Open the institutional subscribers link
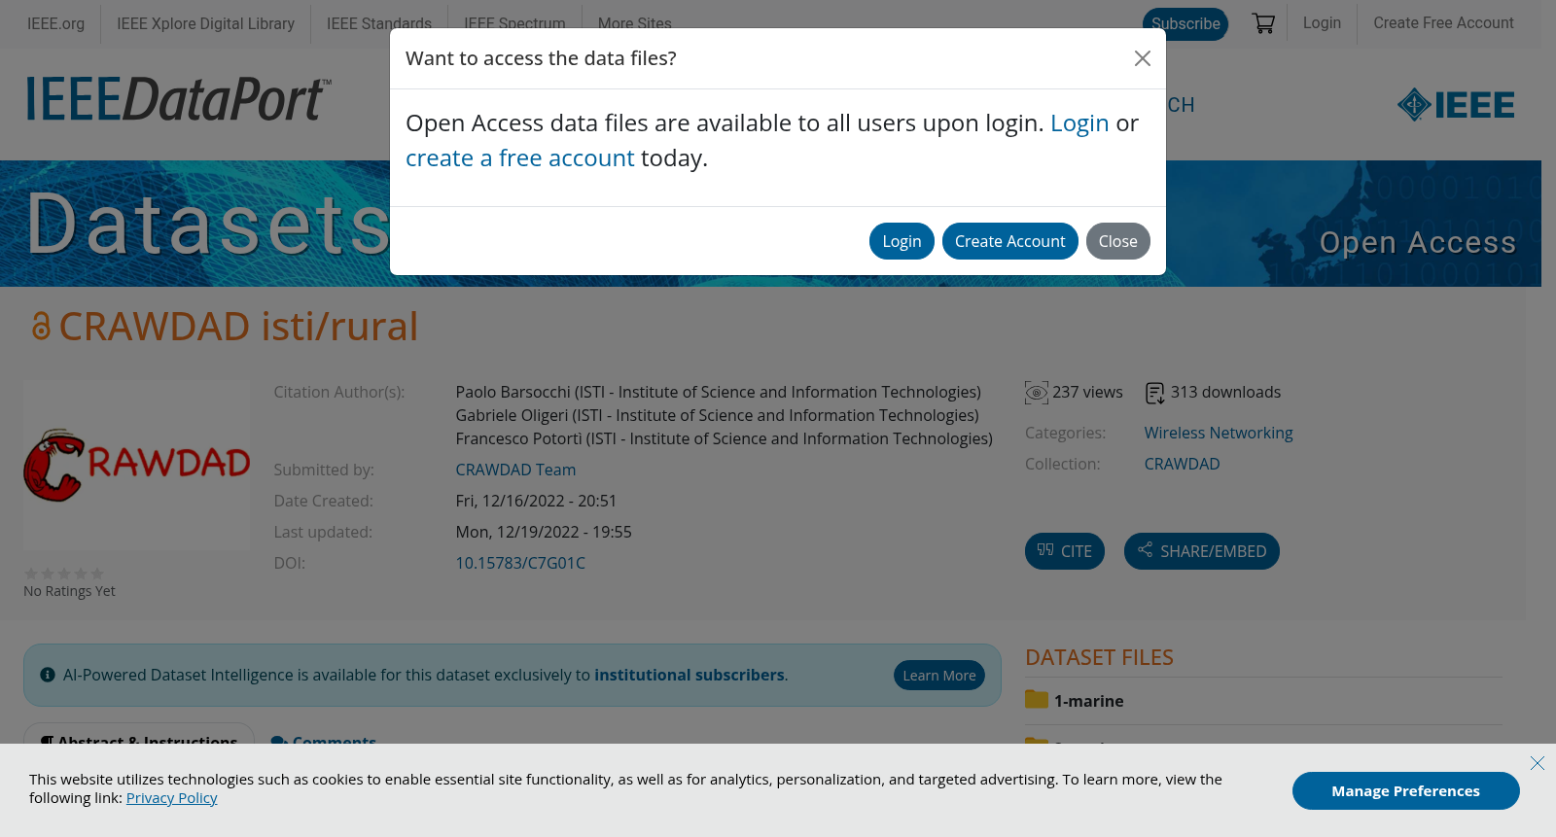This screenshot has height=837, width=1556. point(690,675)
